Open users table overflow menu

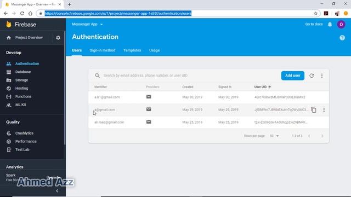point(322,76)
